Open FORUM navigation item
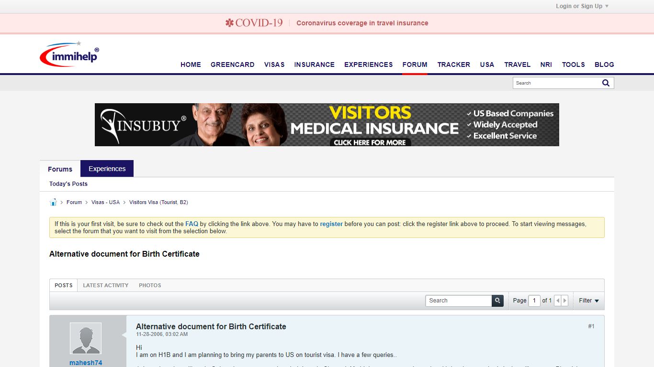The height and width of the screenshot is (367, 654). tap(415, 65)
